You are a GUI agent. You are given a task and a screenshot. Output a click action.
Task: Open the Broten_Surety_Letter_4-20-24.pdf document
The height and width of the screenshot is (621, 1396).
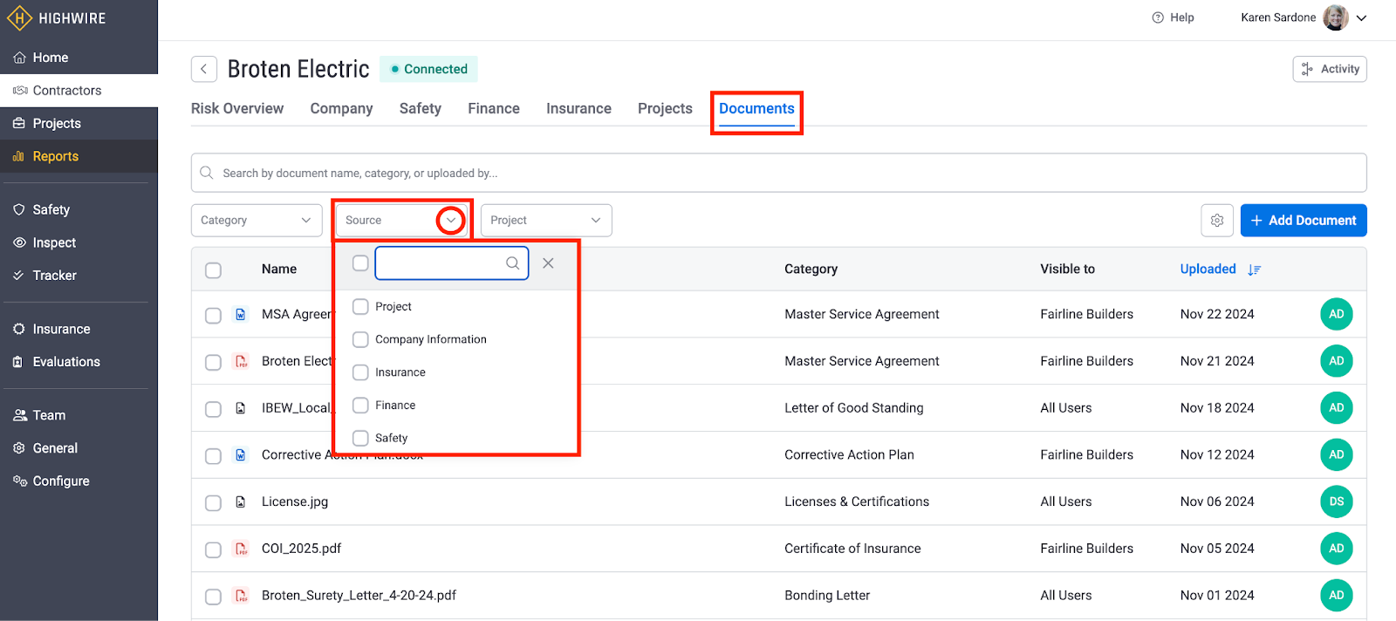pos(359,596)
